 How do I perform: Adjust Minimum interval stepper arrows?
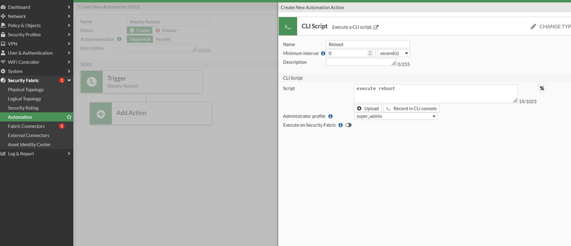[x=370, y=53]
